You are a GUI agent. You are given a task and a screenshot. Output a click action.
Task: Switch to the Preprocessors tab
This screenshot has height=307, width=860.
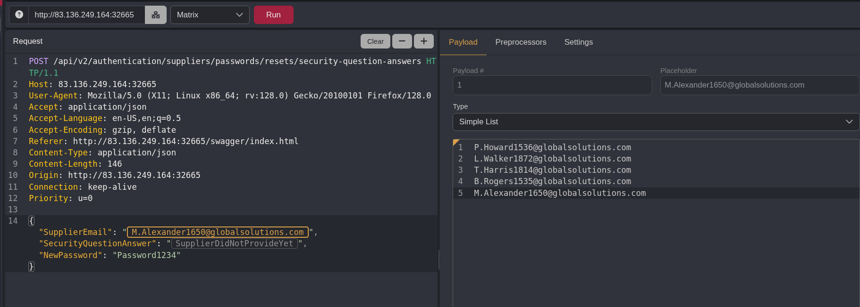click(521, 42)
